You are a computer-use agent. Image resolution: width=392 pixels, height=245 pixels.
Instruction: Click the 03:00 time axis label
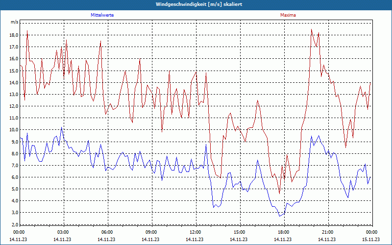[63, 232]
